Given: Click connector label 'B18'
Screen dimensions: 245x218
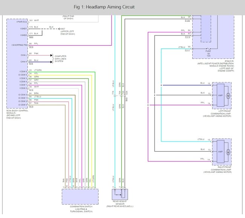Looking at the screenshot, I should tap(31, 63).
